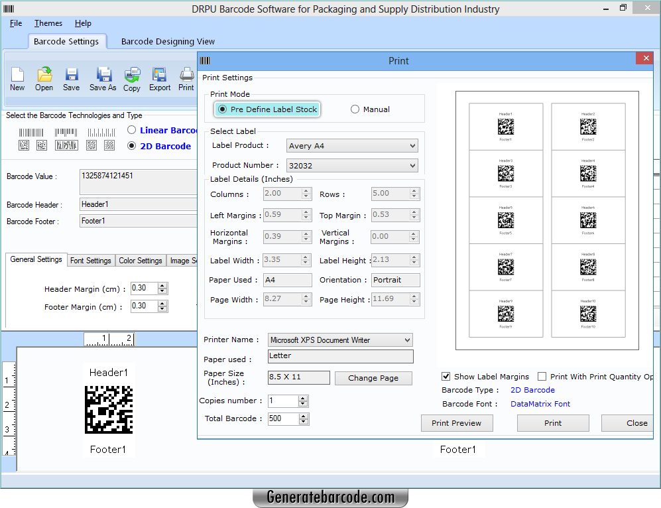Screen dimensions: 661x508
Task: Open the Product Number dropdown
Action: tap(414, 165)
